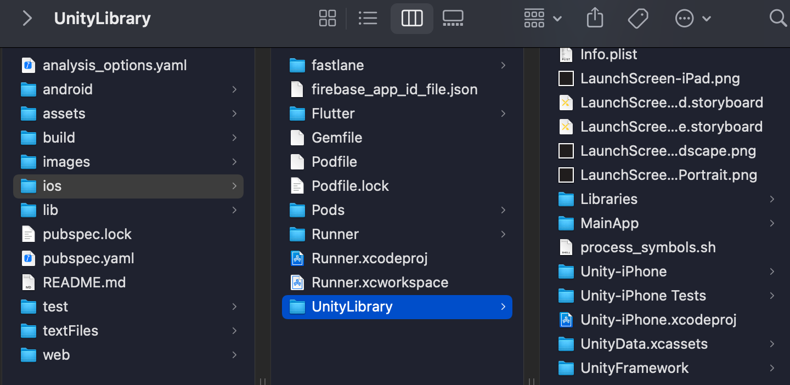
Task: Click the android folder icon
Action: tap(29, 89)
